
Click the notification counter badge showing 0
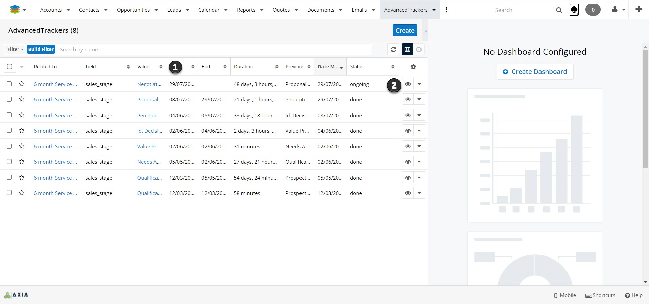593,10
